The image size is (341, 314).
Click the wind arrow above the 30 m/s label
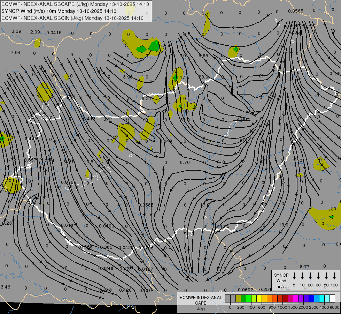[x=318, y=276]
